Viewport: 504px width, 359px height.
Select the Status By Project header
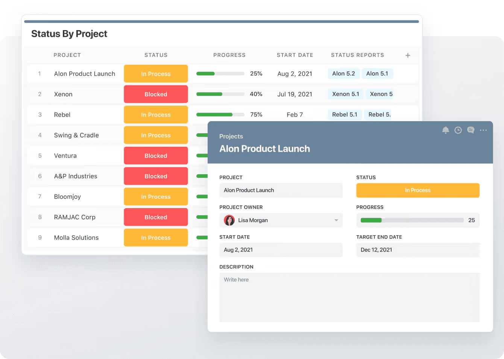pyautogui.click(x=69, y=33)
